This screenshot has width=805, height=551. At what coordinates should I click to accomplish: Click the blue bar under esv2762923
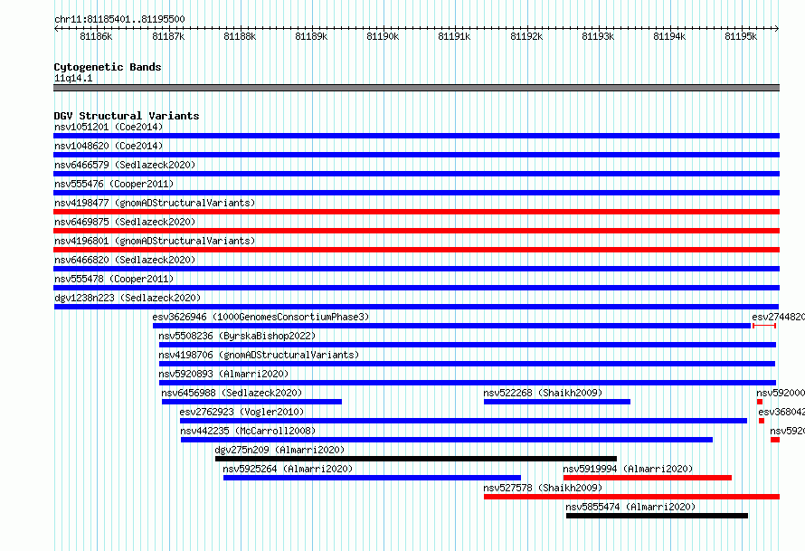(464, 421)
